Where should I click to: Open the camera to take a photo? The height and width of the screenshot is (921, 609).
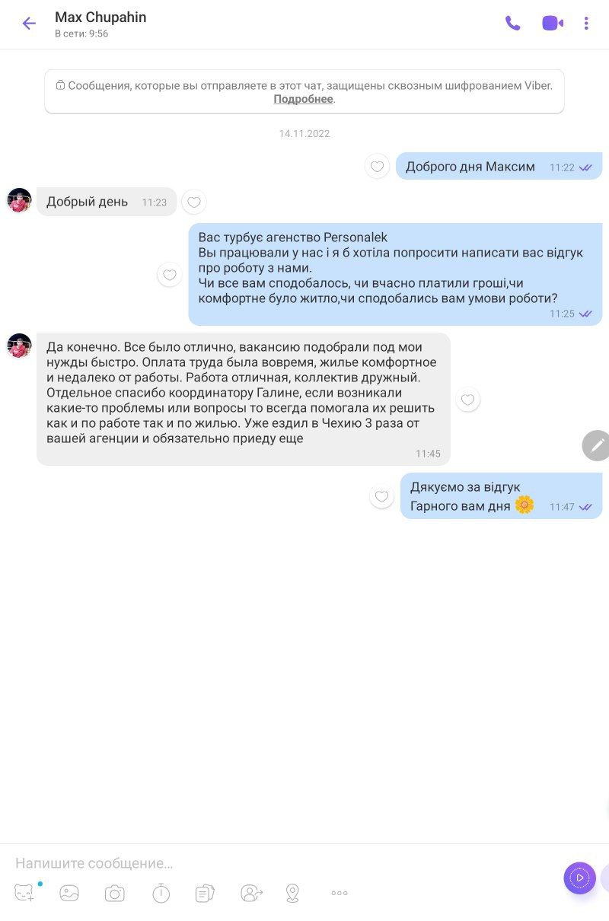click(x=115, y=893)
